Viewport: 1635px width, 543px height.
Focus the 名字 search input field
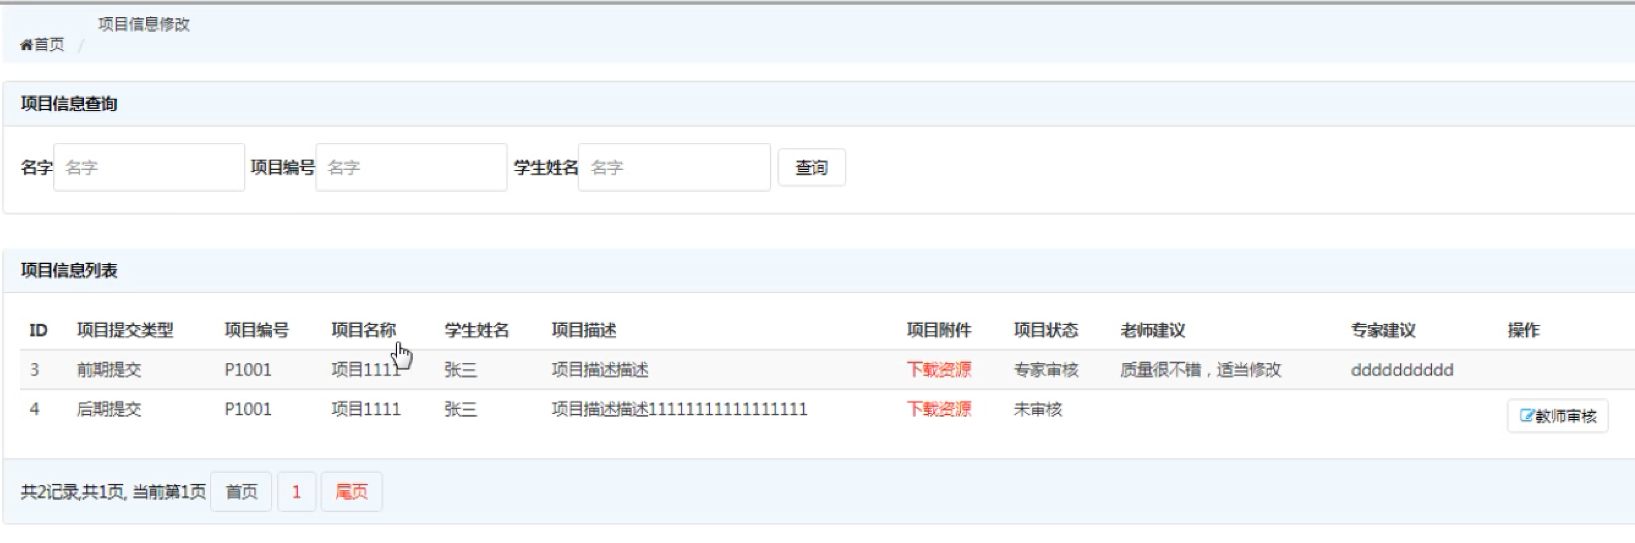click(x=149, y=167)
